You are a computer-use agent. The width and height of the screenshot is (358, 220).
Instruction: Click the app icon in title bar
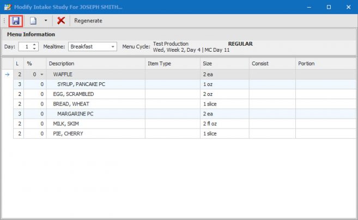tap(7, 7)
